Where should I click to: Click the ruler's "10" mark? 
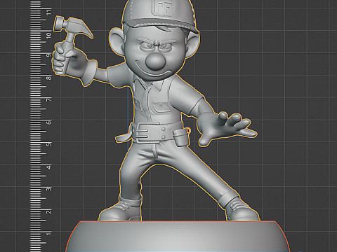point(48,35)
